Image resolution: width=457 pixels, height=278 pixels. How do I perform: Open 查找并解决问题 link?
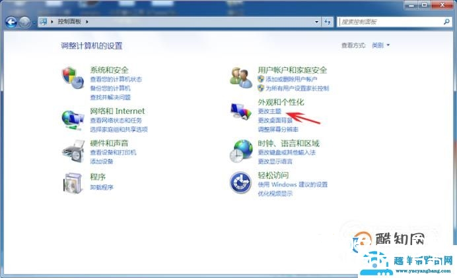coord(110,97)
